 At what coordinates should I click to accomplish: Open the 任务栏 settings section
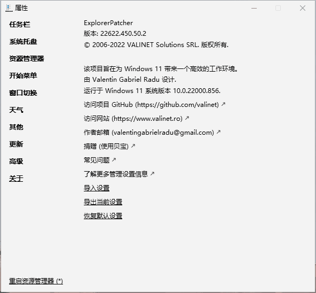(20, 25)
